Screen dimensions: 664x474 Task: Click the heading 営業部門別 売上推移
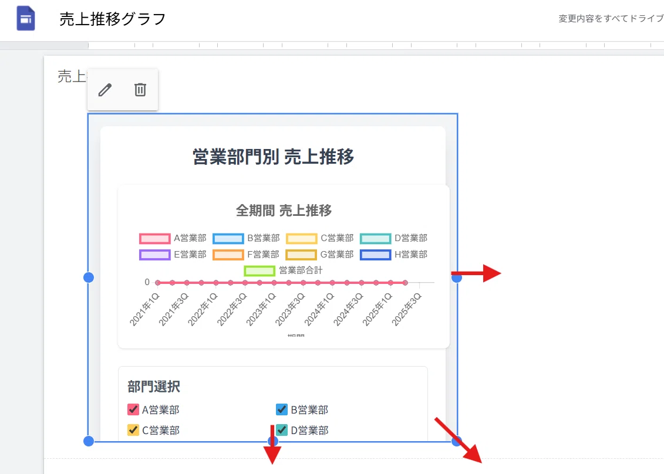(x=273, y=157)
